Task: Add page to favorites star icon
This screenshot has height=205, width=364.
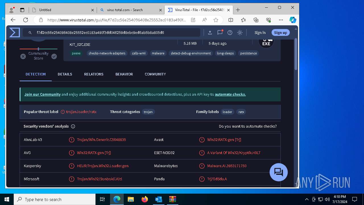Action: tap(216, 20)
